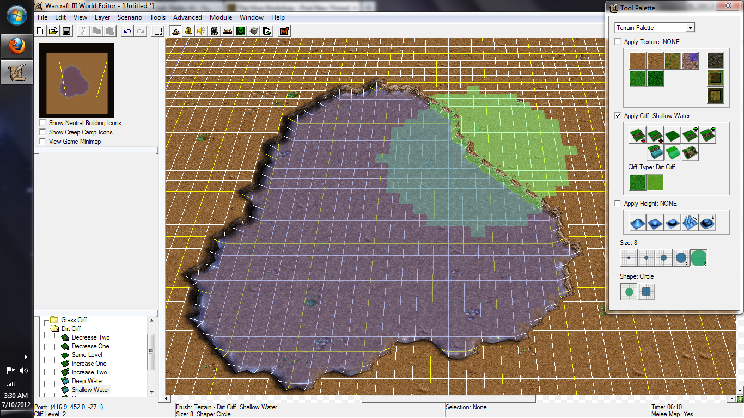Pick the purple texture tile swatch

pyautogui.click(x=691, y=61)
